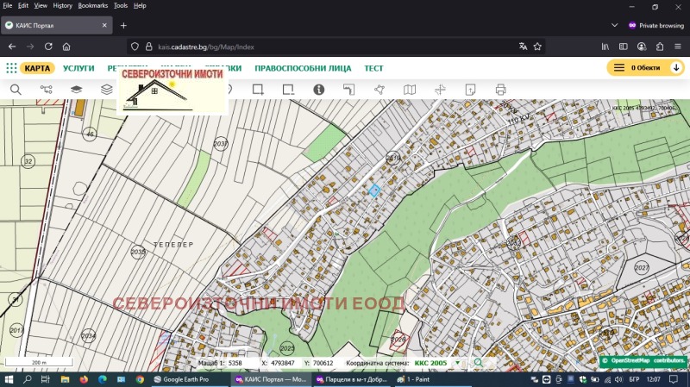
Task: Select the КАРТА navigation tab
Action: [37, 68]
